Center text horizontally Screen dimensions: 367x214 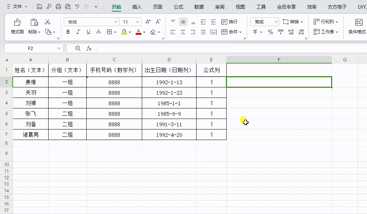(183, 32)
